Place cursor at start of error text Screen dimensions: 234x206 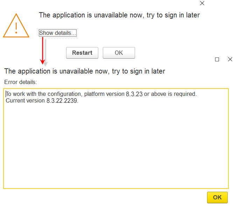[6, 94]
